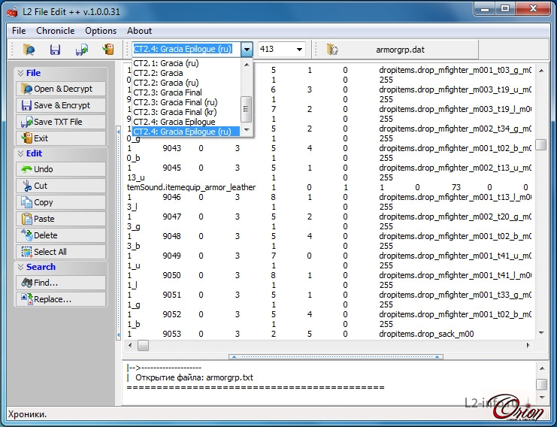
Task: Click the editor horizontal scroll-left arrow
Action: click(130, 345)
